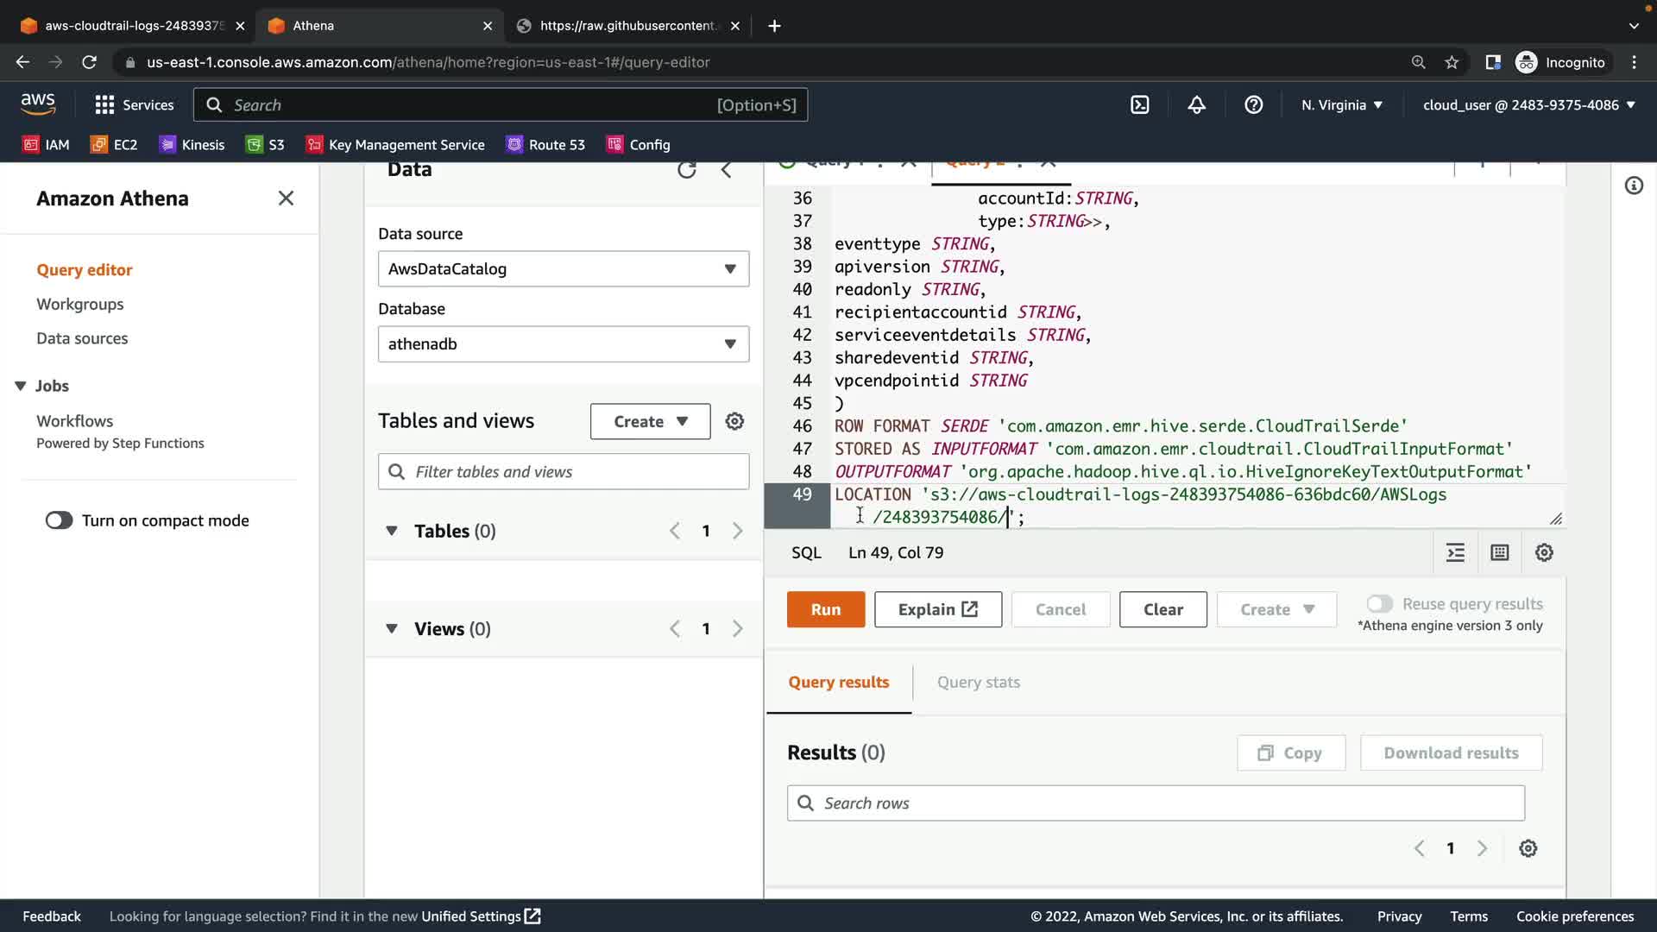1657x932 pixels.
Task: Open Workgroups in the sidebar
Action: 79,305
